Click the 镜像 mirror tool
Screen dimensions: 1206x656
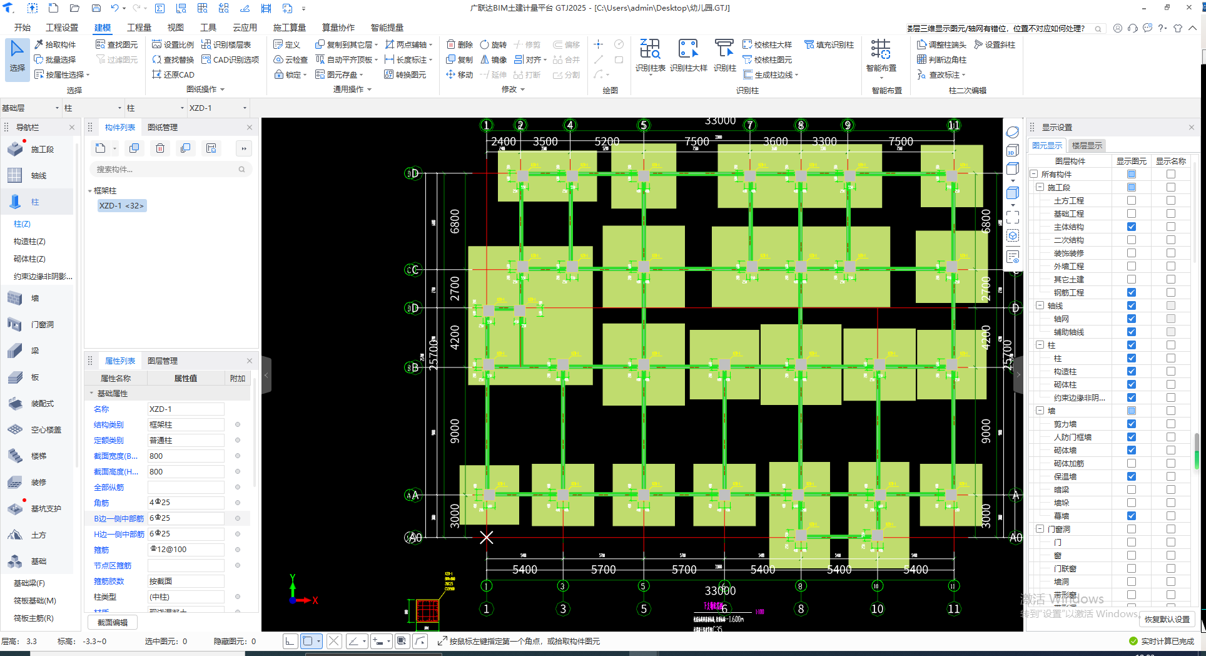tap(494, 59)
